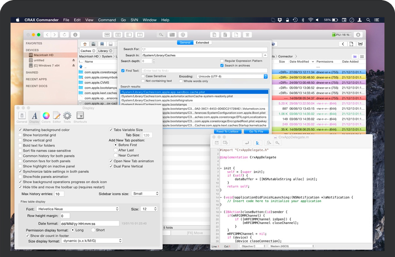Open the Helvetica Neue font dropdown
The image size is (395, 257).
coord(78,209)
